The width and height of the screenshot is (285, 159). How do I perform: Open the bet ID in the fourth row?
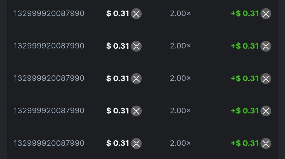pyautogui.click(x=49, y=111)
